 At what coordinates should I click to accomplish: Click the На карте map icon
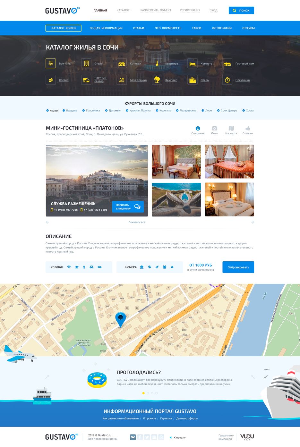pos(231,128)
